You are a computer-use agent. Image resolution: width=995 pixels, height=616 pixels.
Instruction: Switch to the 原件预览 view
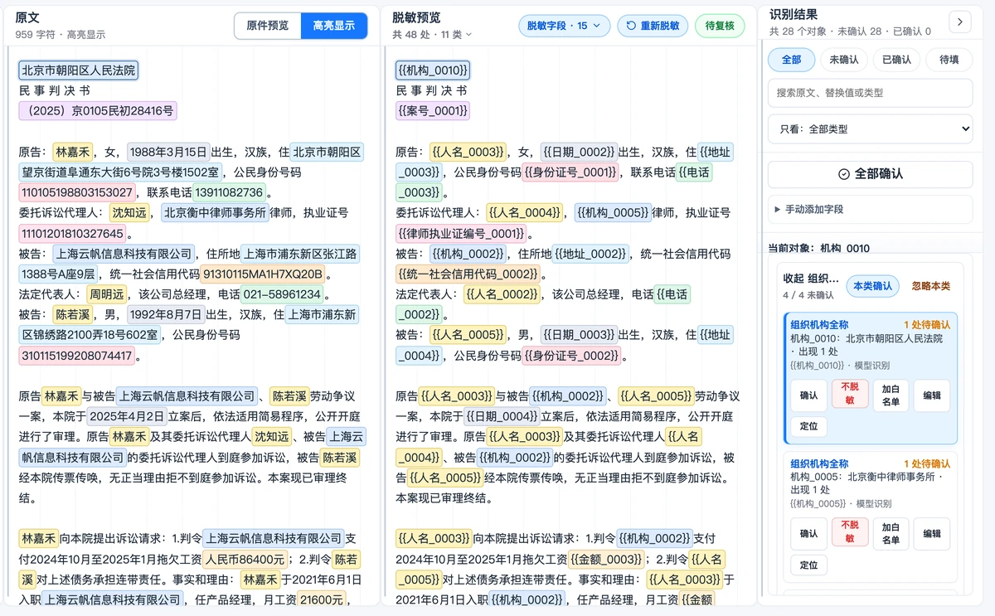coord(267,26)
